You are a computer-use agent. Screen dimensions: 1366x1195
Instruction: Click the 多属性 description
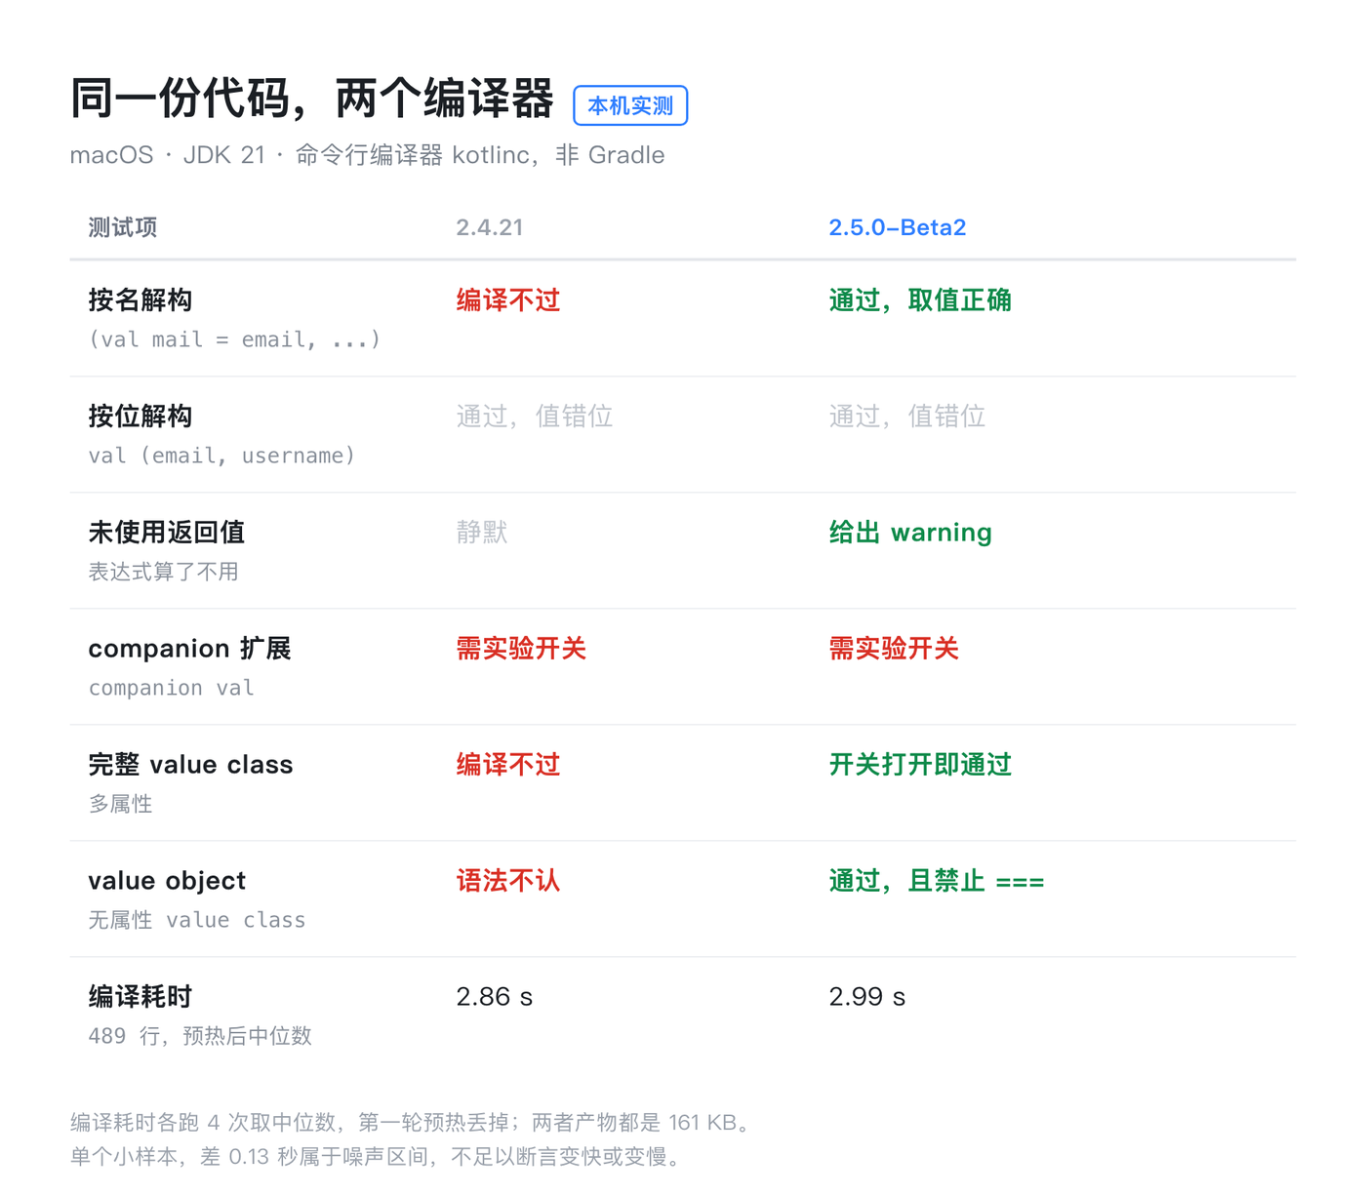click(121, 804)
